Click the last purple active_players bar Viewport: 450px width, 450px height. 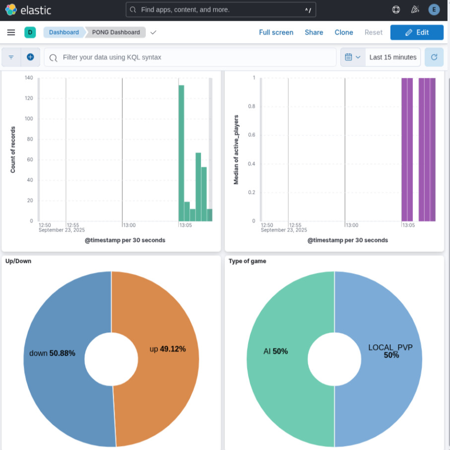[x=433, y=149]
